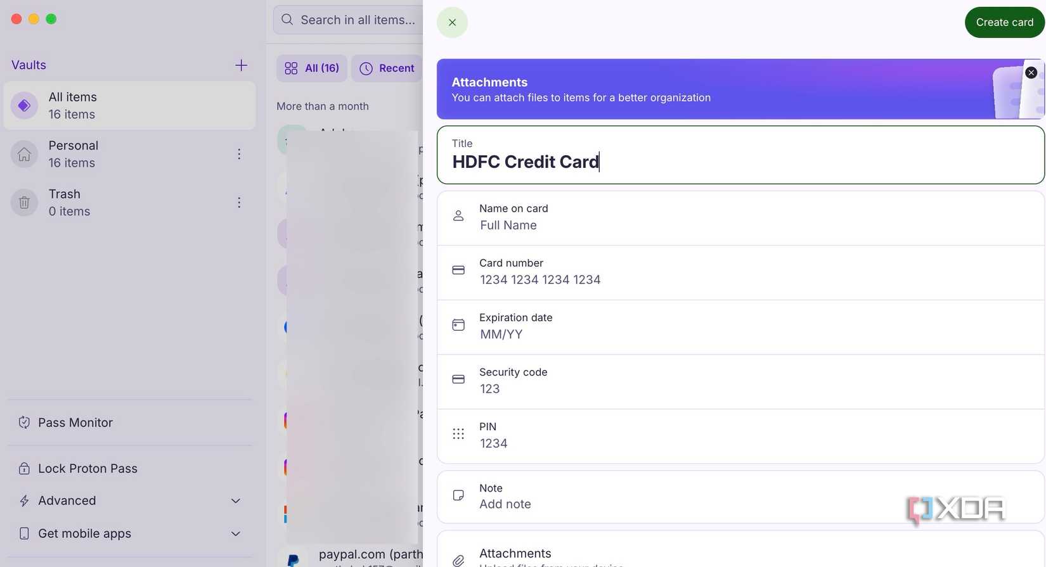Click the paperclip icon beside Attachments
Image resolution: width=1046 pixels, height=567 pixels.
[458, 561]
